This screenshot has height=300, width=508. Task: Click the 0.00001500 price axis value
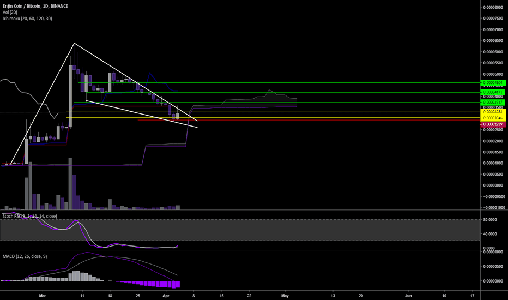point(493,152)
